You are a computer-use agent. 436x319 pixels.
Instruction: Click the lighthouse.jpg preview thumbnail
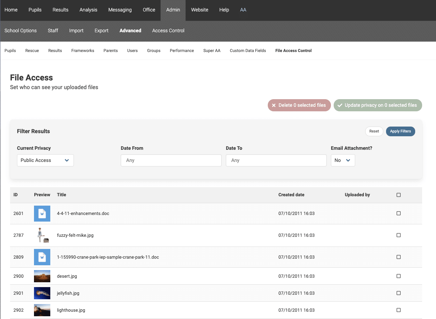pyautogui.click(x=42, y=310)
